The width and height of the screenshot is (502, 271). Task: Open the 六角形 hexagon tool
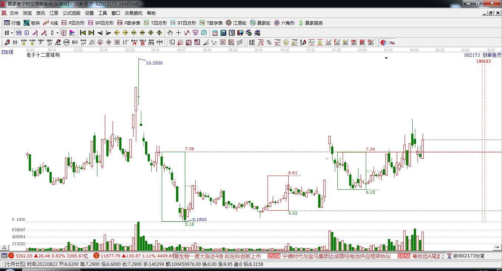(x=284, y=23)
